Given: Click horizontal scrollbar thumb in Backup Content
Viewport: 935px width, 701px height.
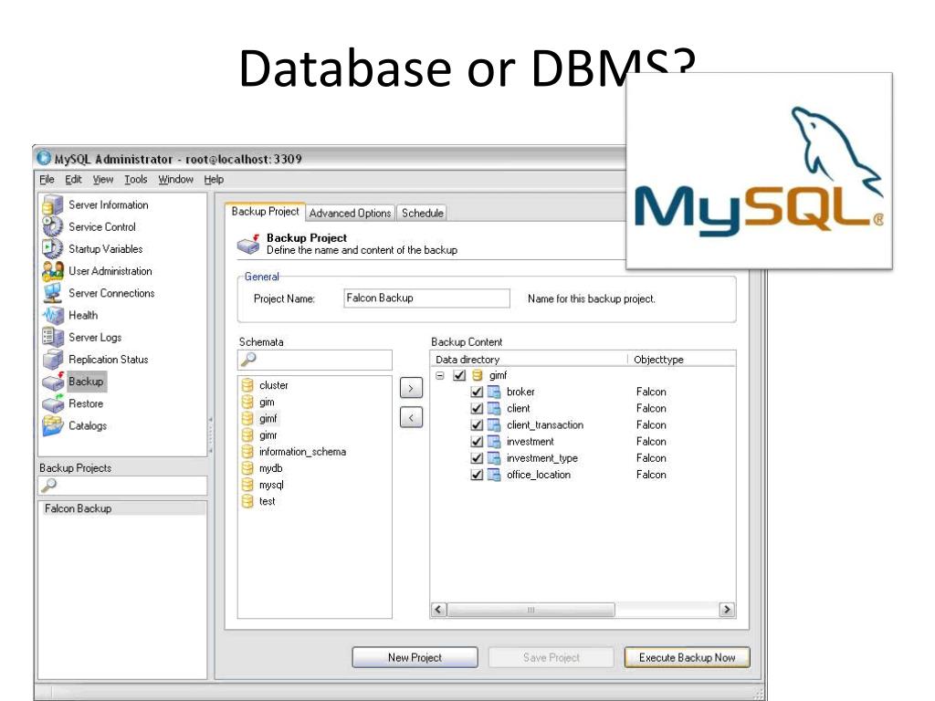Looking at the screenshot, I should tap(531, 610).
